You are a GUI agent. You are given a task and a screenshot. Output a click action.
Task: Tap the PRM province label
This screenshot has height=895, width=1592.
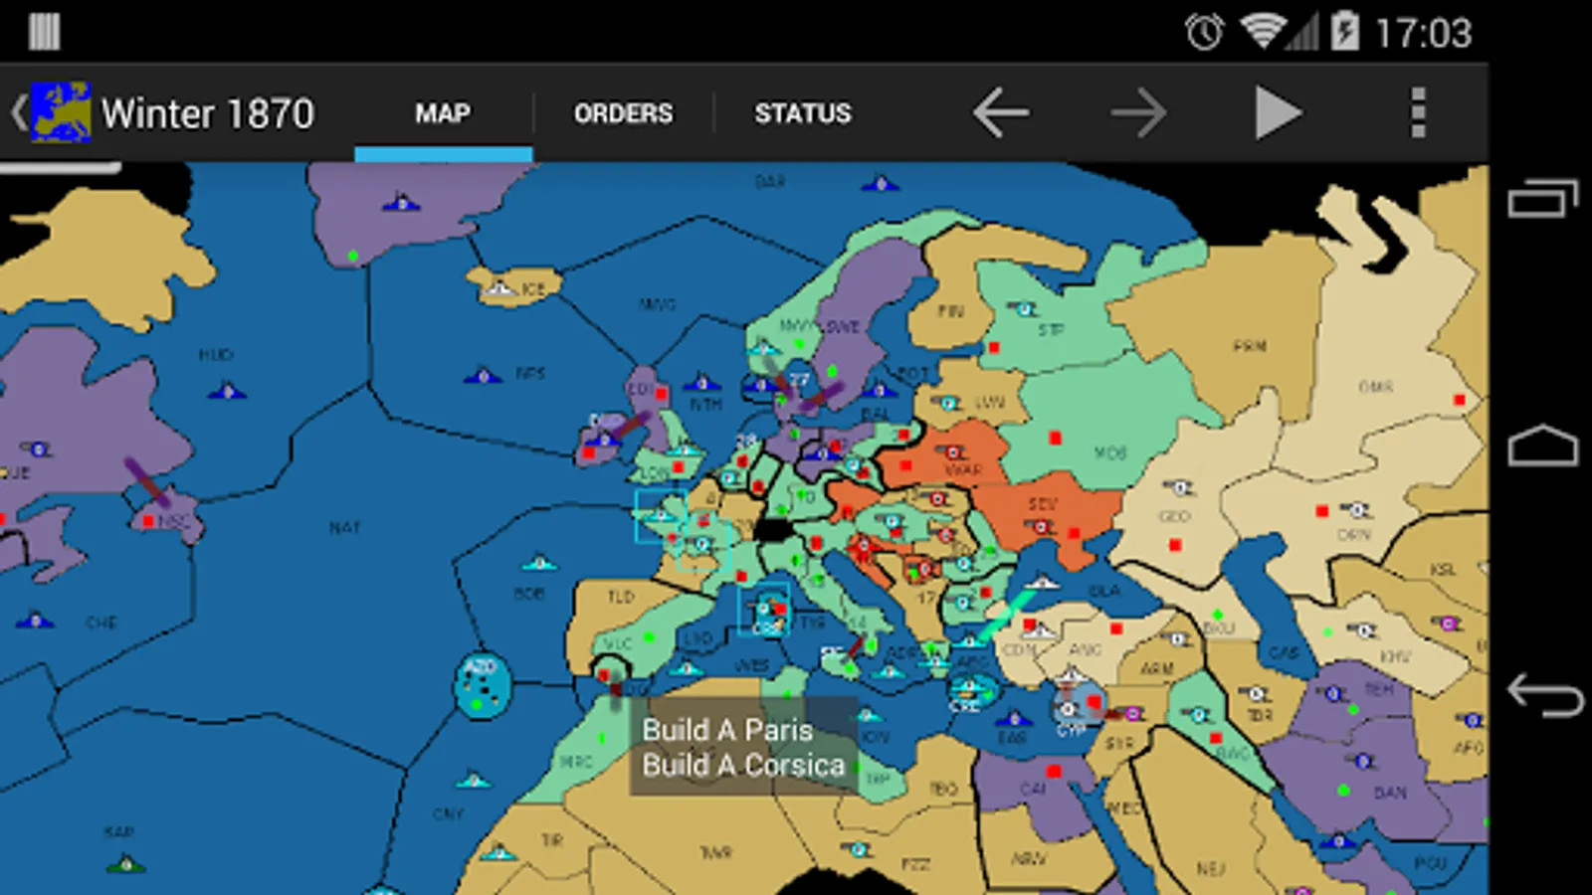(x=1250, y=346)
